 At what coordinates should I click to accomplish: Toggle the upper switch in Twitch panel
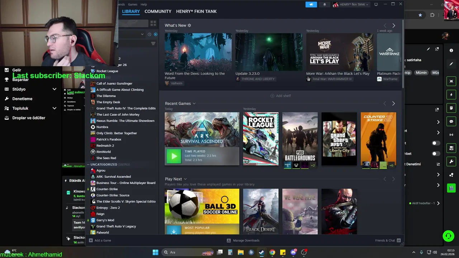436,143
